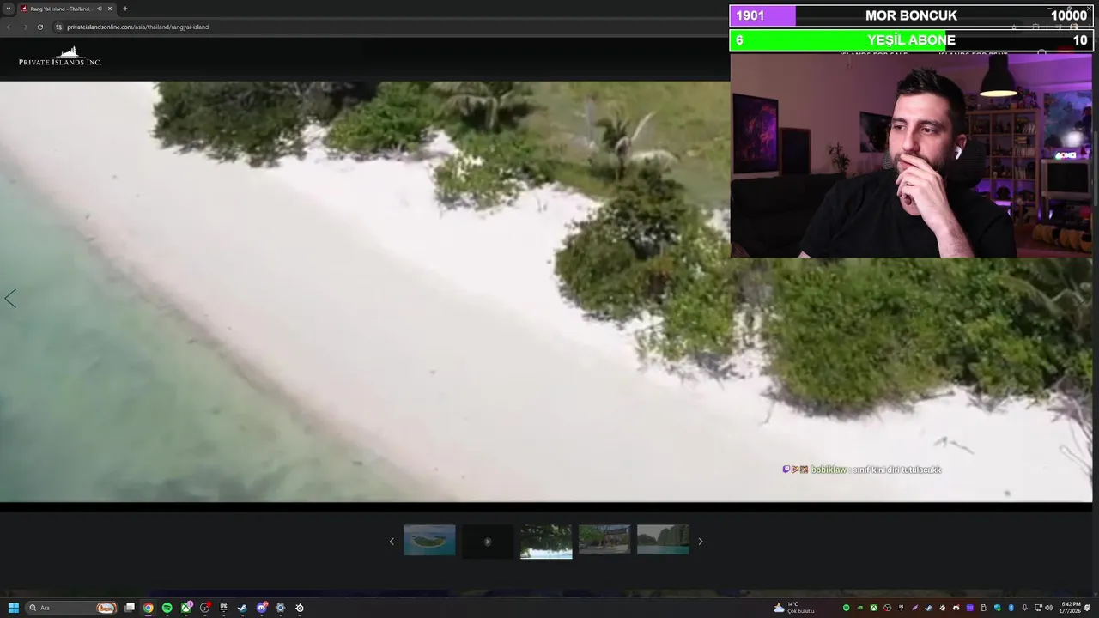Click Xbox icon in system tray
This screenshot has width=1099, height=618.
pos(874,608)
